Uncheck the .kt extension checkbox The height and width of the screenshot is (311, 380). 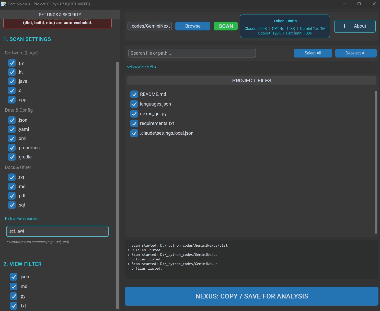point(12,72)
